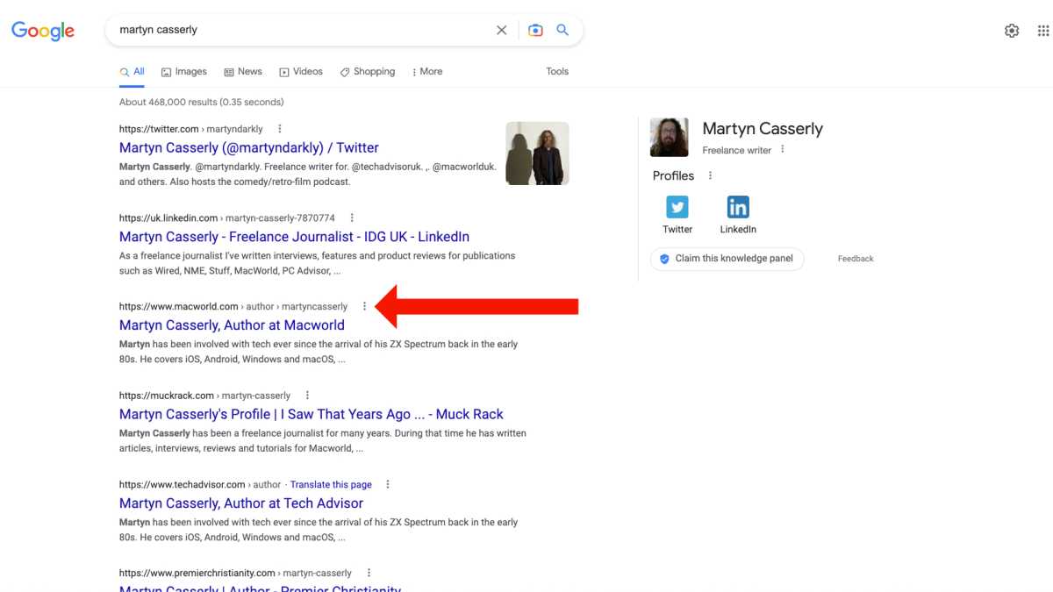Open Google settings gear icon
Image resolution: width=1053 pixels, height=592 pixels.
point(1012,31)
